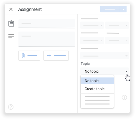
Task: Click the attach button with paperclip
Action: click(29, 56)
